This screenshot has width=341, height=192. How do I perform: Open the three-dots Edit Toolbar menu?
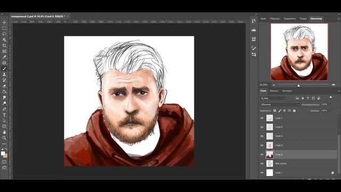[x=4, y=143]
